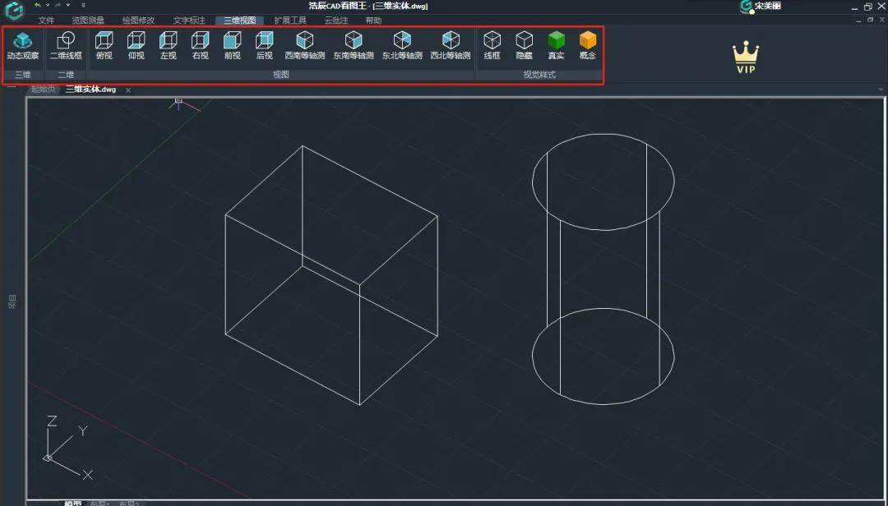Click the undo arrow in title bar
The height and width of the screenshot is (506, 888).
click(x=37, y=5)
